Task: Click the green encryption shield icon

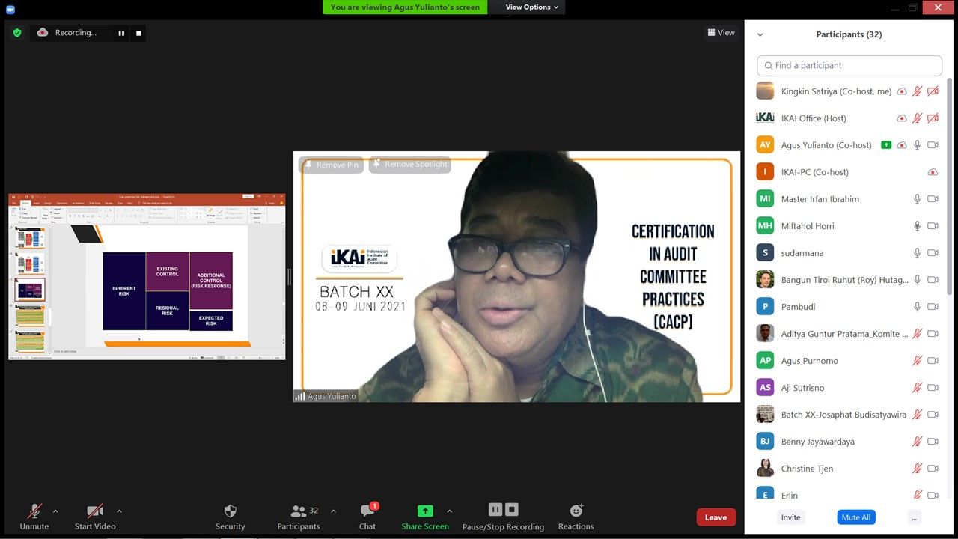Action: coord(17,33)
